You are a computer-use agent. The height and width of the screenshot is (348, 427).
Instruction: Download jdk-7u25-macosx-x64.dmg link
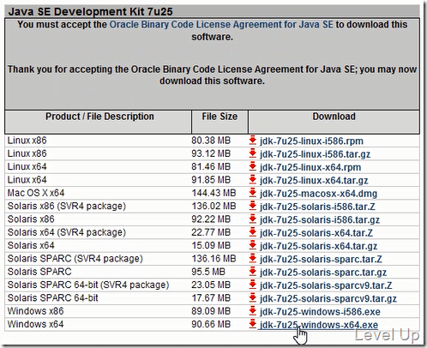tap(318, 194)
